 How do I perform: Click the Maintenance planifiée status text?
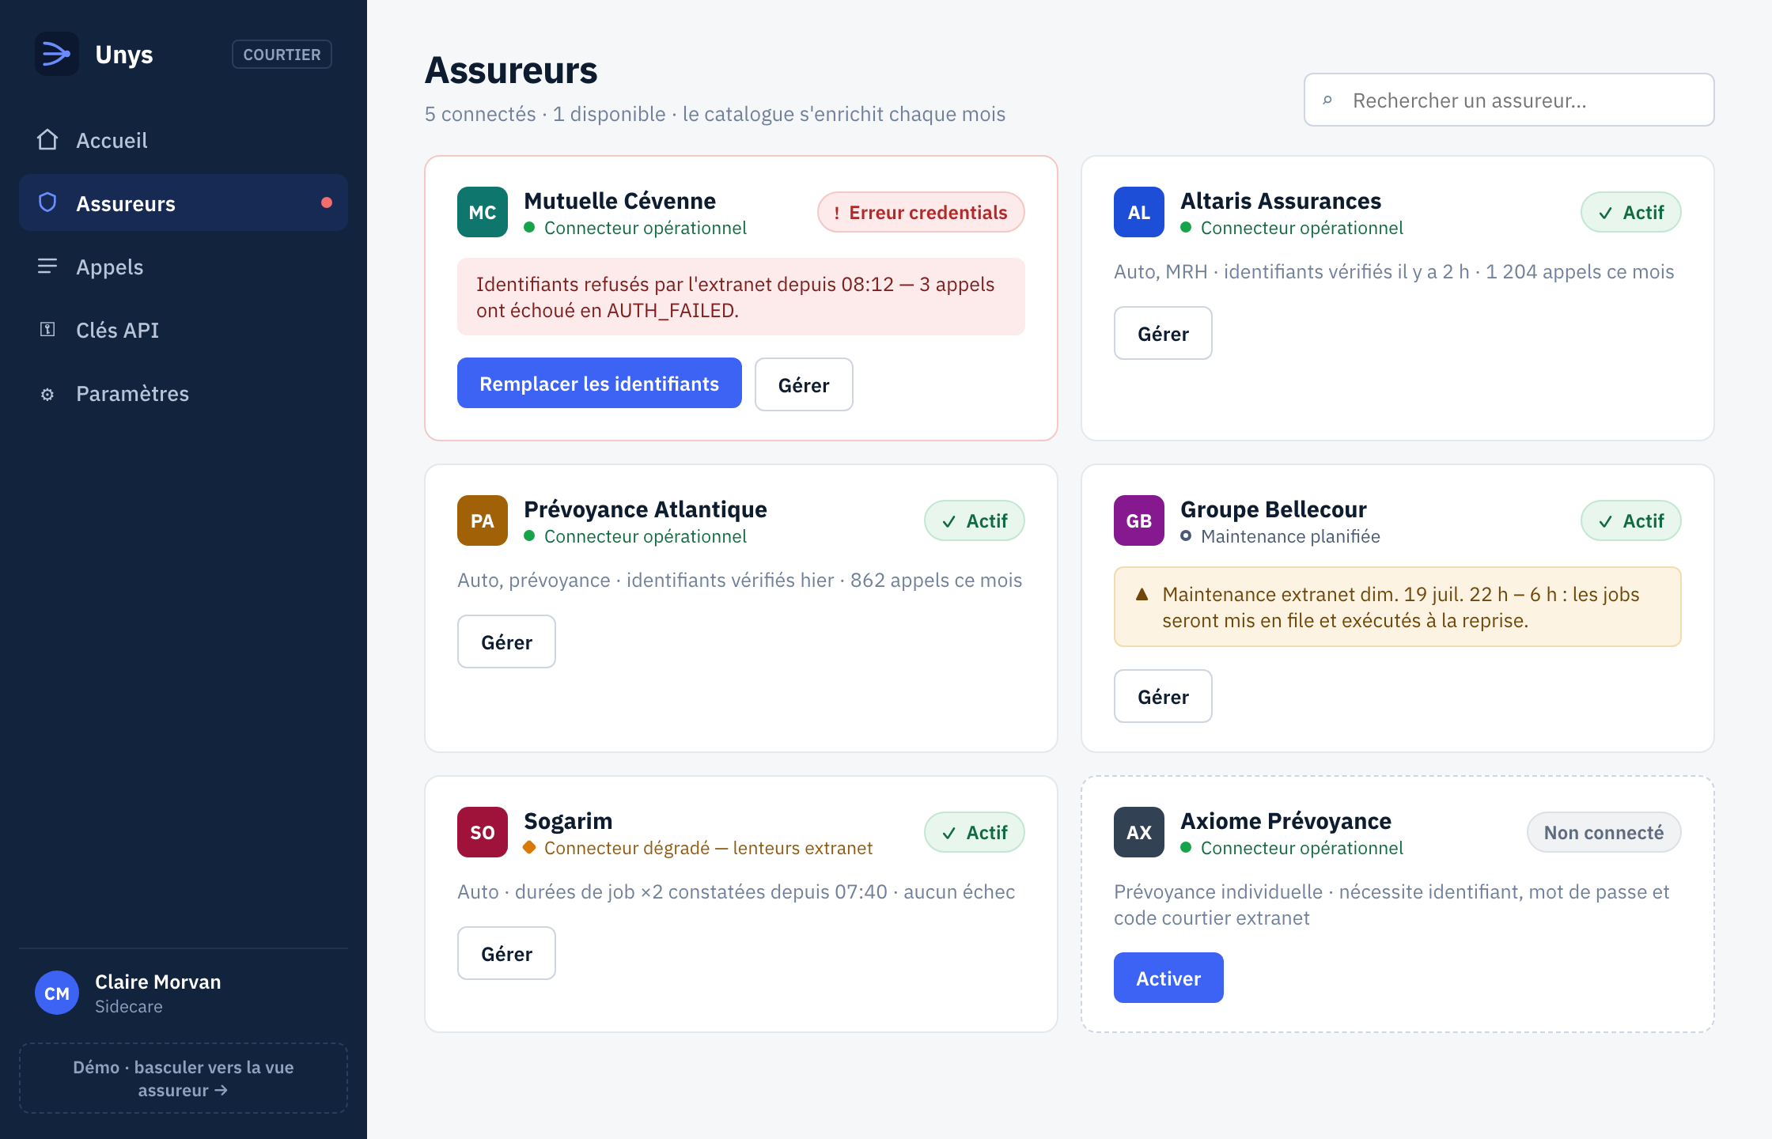(x=1290, y=536)
